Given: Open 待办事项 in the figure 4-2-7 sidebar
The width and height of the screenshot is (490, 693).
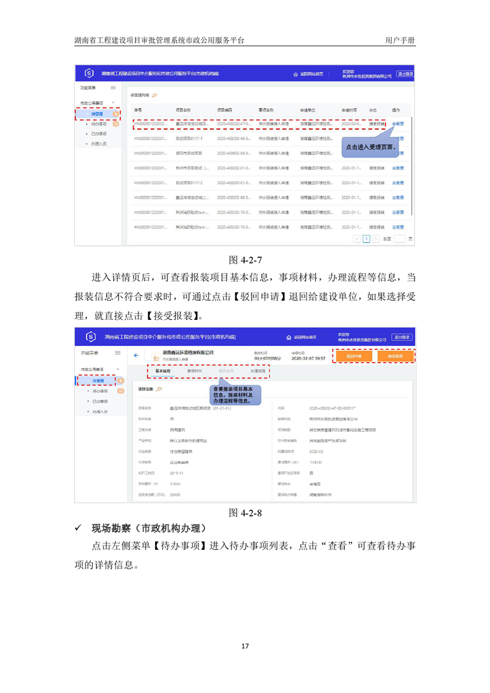Looking at the screenshot, I should pyautogui.click(x=99, y=124).
